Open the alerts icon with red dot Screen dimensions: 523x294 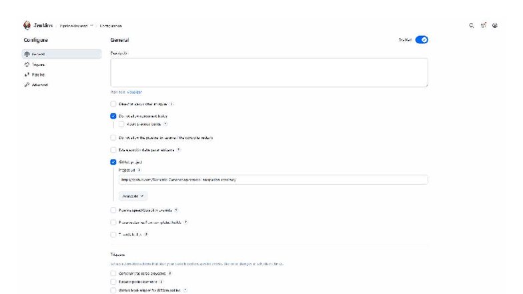tap(483, 25)
